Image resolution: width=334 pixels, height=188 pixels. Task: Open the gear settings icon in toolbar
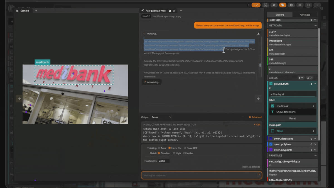click(x=291, y=5)
